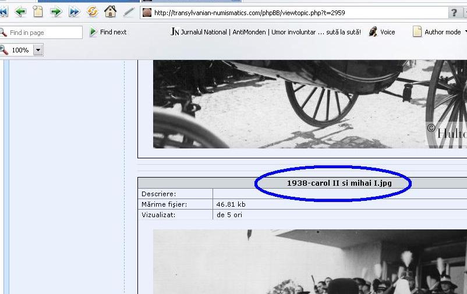Click the Voice button

tap(382, 32)
